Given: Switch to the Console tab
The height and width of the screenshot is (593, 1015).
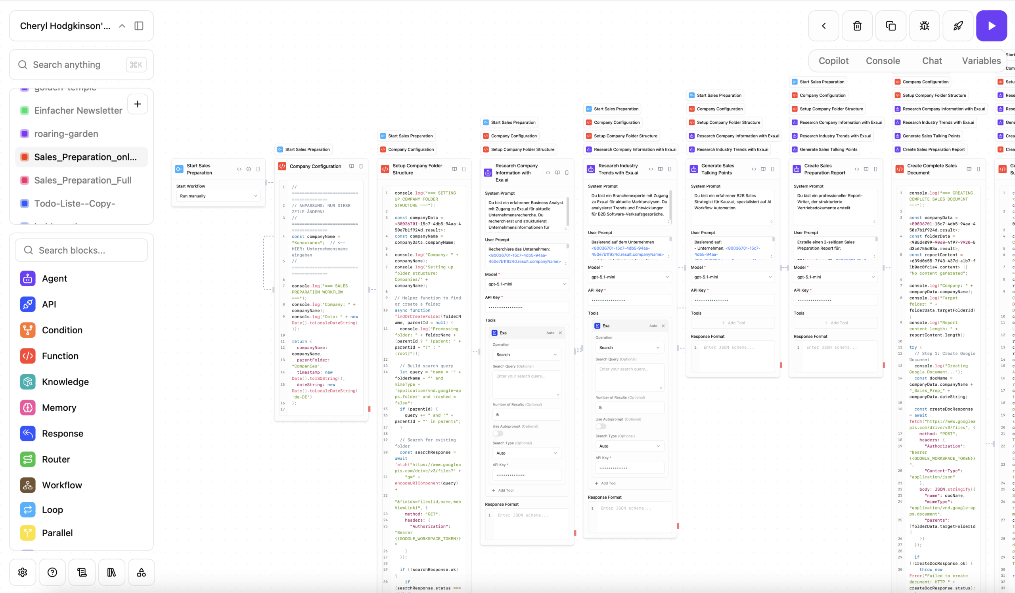Looking at the screenshot, I should [x=883, y=61].
